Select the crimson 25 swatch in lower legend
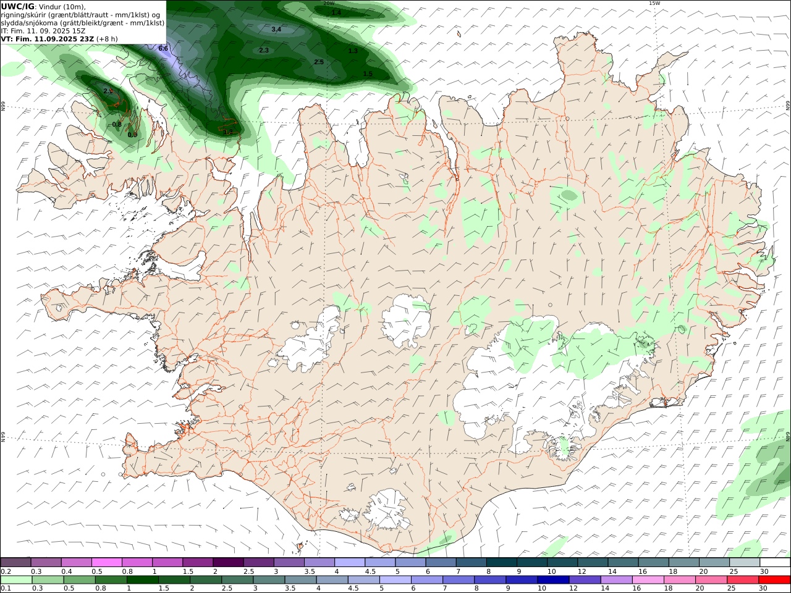The width and height of the screenshot is (791, 593). 742,580
